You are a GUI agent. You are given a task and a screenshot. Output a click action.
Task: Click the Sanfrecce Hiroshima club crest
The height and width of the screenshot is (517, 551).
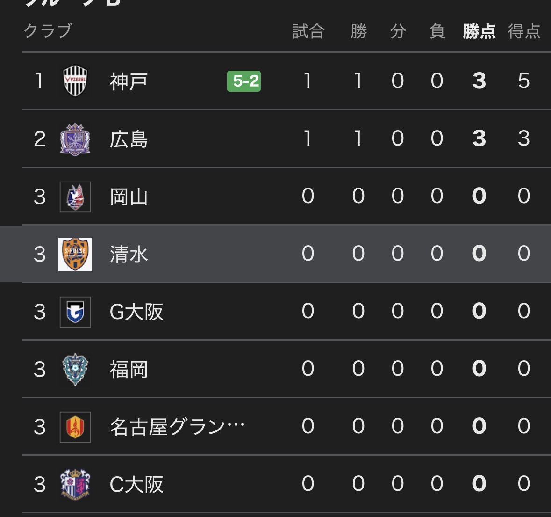pos(75,139)
